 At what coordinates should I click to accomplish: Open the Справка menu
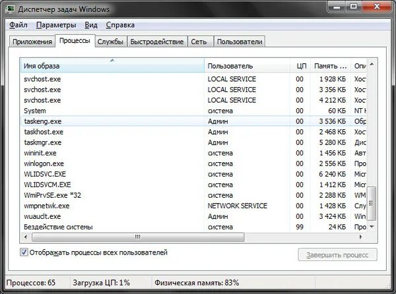[x=120, y=25]
